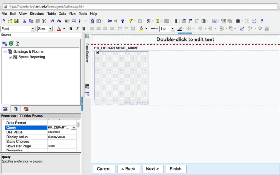
Task: Click the font color swatch icon
Action: tap(59, 29)
